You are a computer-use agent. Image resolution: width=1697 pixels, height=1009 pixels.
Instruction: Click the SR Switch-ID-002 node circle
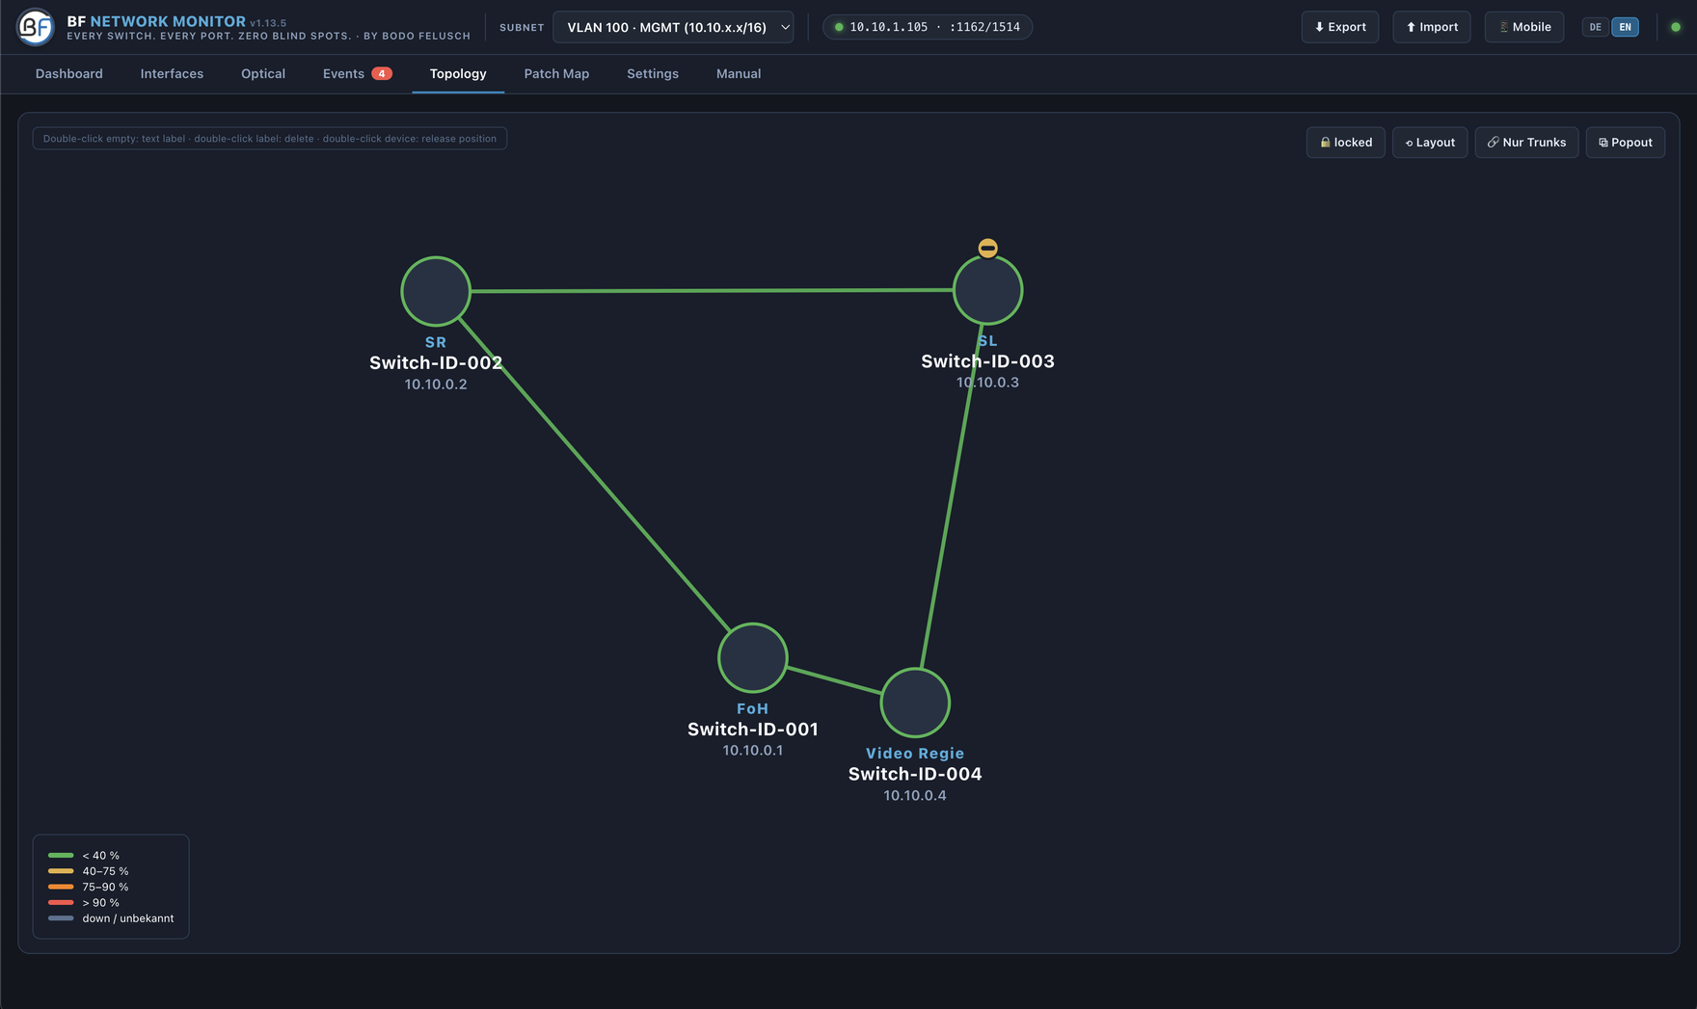[x=436, y=291]
